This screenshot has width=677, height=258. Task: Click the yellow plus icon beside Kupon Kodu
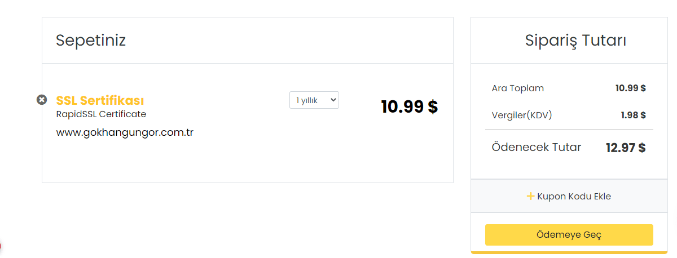click(x=530, y=196)
